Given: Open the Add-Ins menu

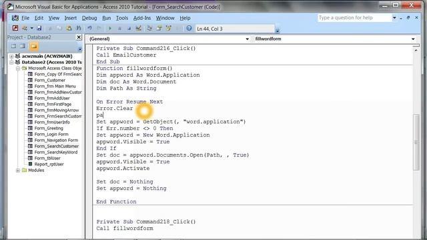Looking at the screenshot, I should coord(142,18).
